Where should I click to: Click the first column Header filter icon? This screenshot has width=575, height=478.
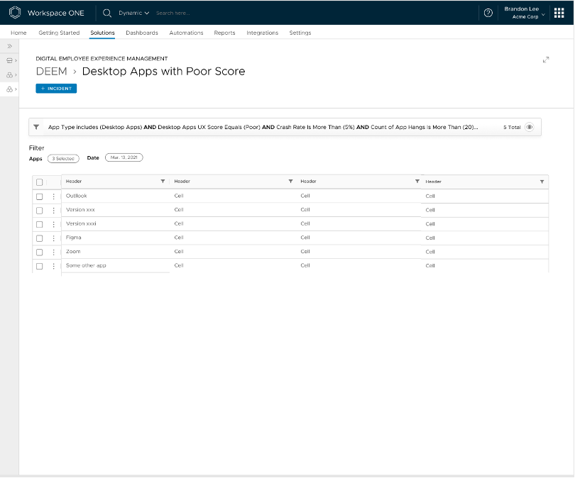(x=163, y=182)
